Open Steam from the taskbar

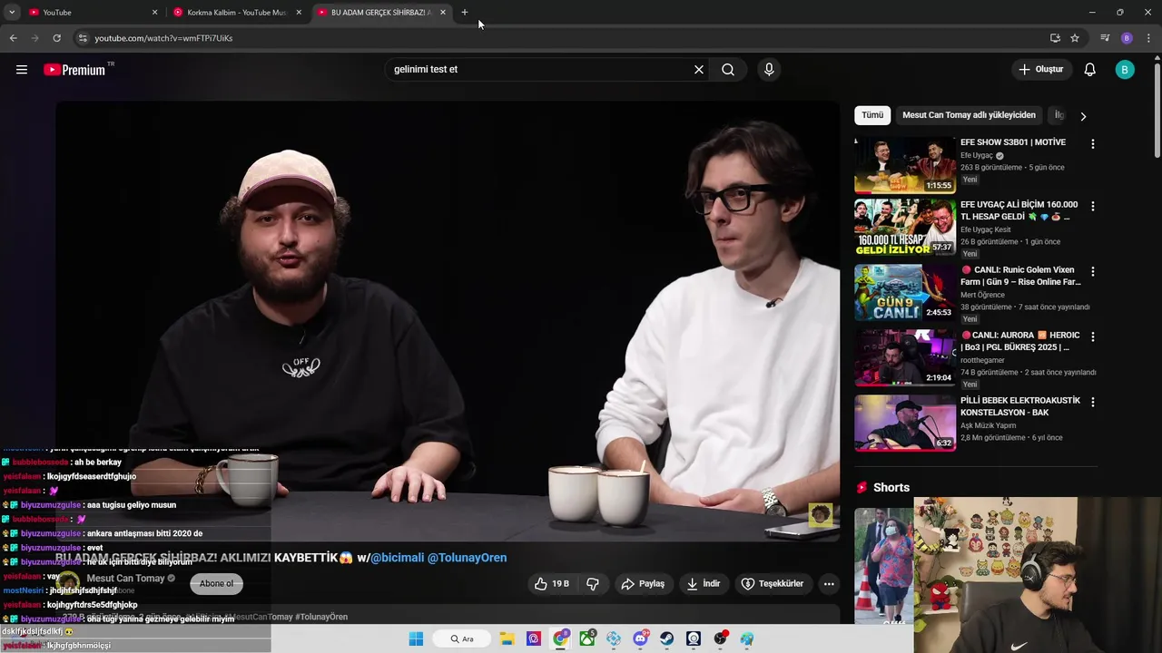[667, 638]
